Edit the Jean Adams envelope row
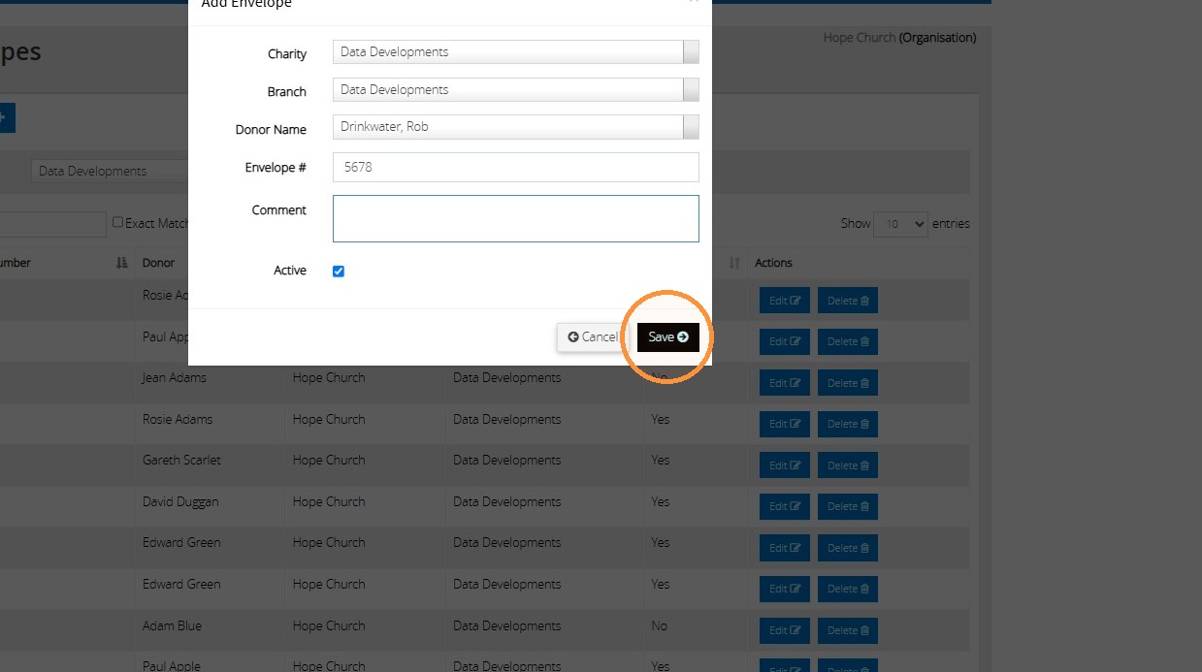Screen dimensions: 1202x672 tap(784, 383)
